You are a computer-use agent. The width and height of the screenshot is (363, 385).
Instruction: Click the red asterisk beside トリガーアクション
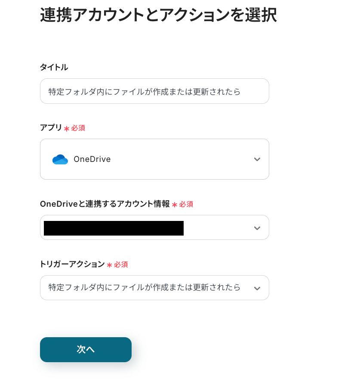coord(109,265)
